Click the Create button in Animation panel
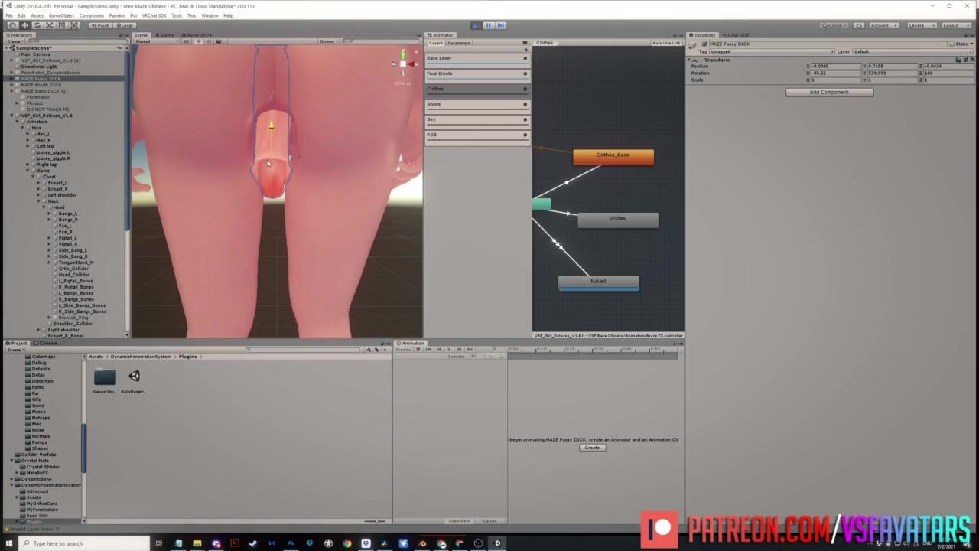The height and width of the screenshot is (551, 979). (592, 448)
